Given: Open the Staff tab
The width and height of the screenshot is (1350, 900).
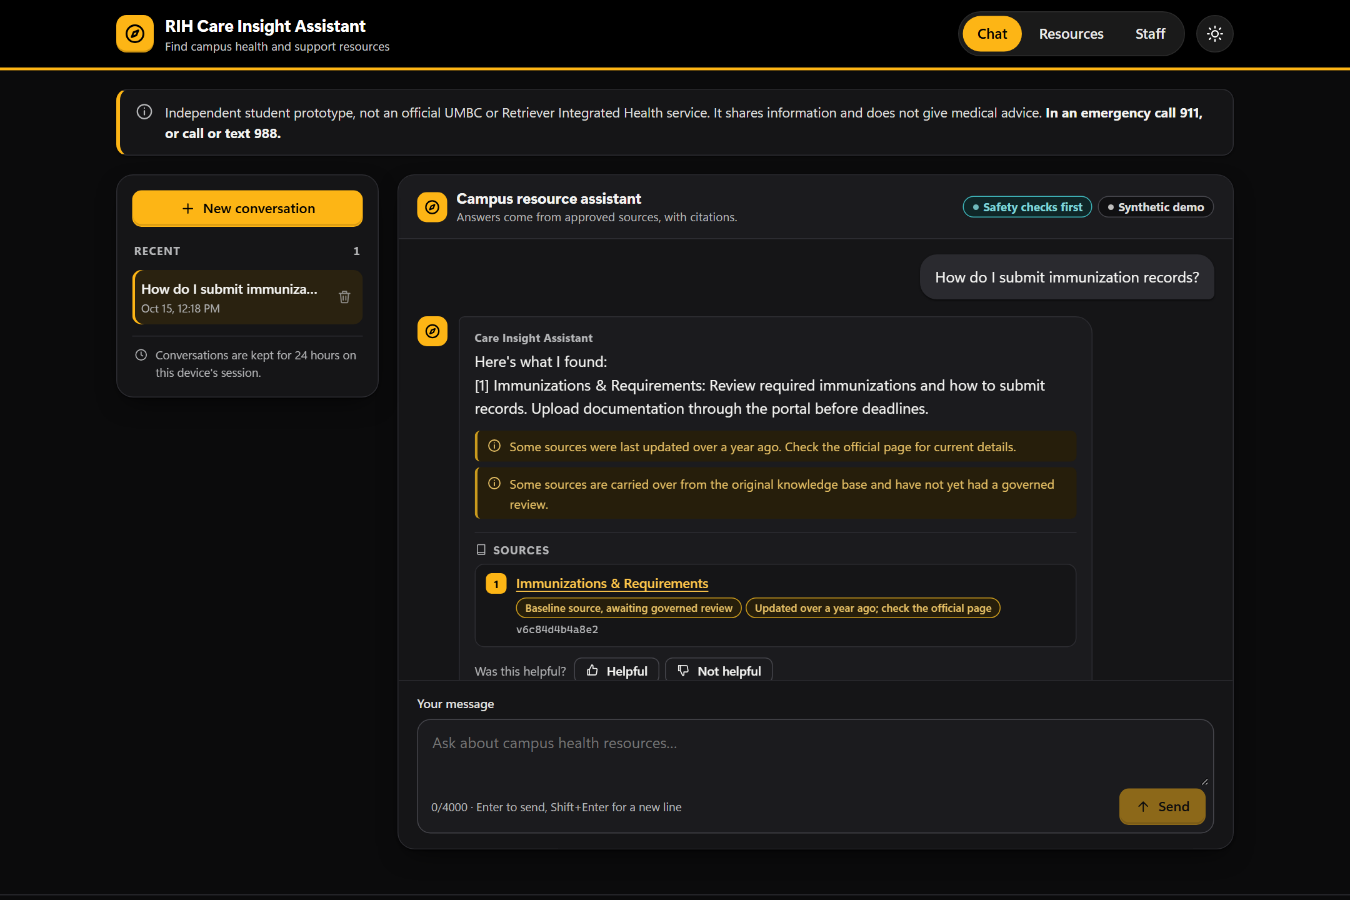Looking at the screenshot, I should (x=1150, y=34).
